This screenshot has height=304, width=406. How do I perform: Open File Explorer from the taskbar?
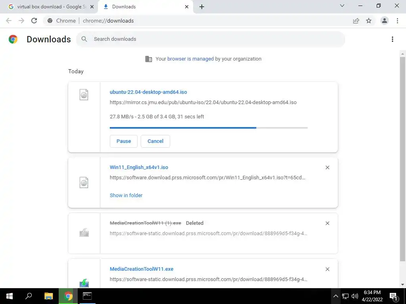48,296
